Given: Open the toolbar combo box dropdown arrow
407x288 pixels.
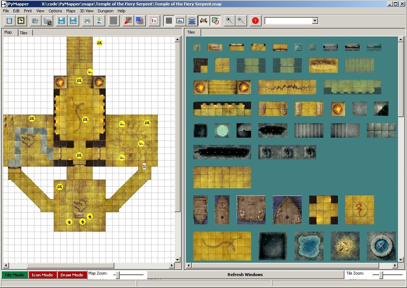Looking at the screenshot, I should (x=315, y=21).
